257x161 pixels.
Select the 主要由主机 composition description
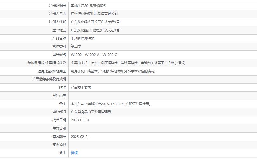(x=129, y=63)
